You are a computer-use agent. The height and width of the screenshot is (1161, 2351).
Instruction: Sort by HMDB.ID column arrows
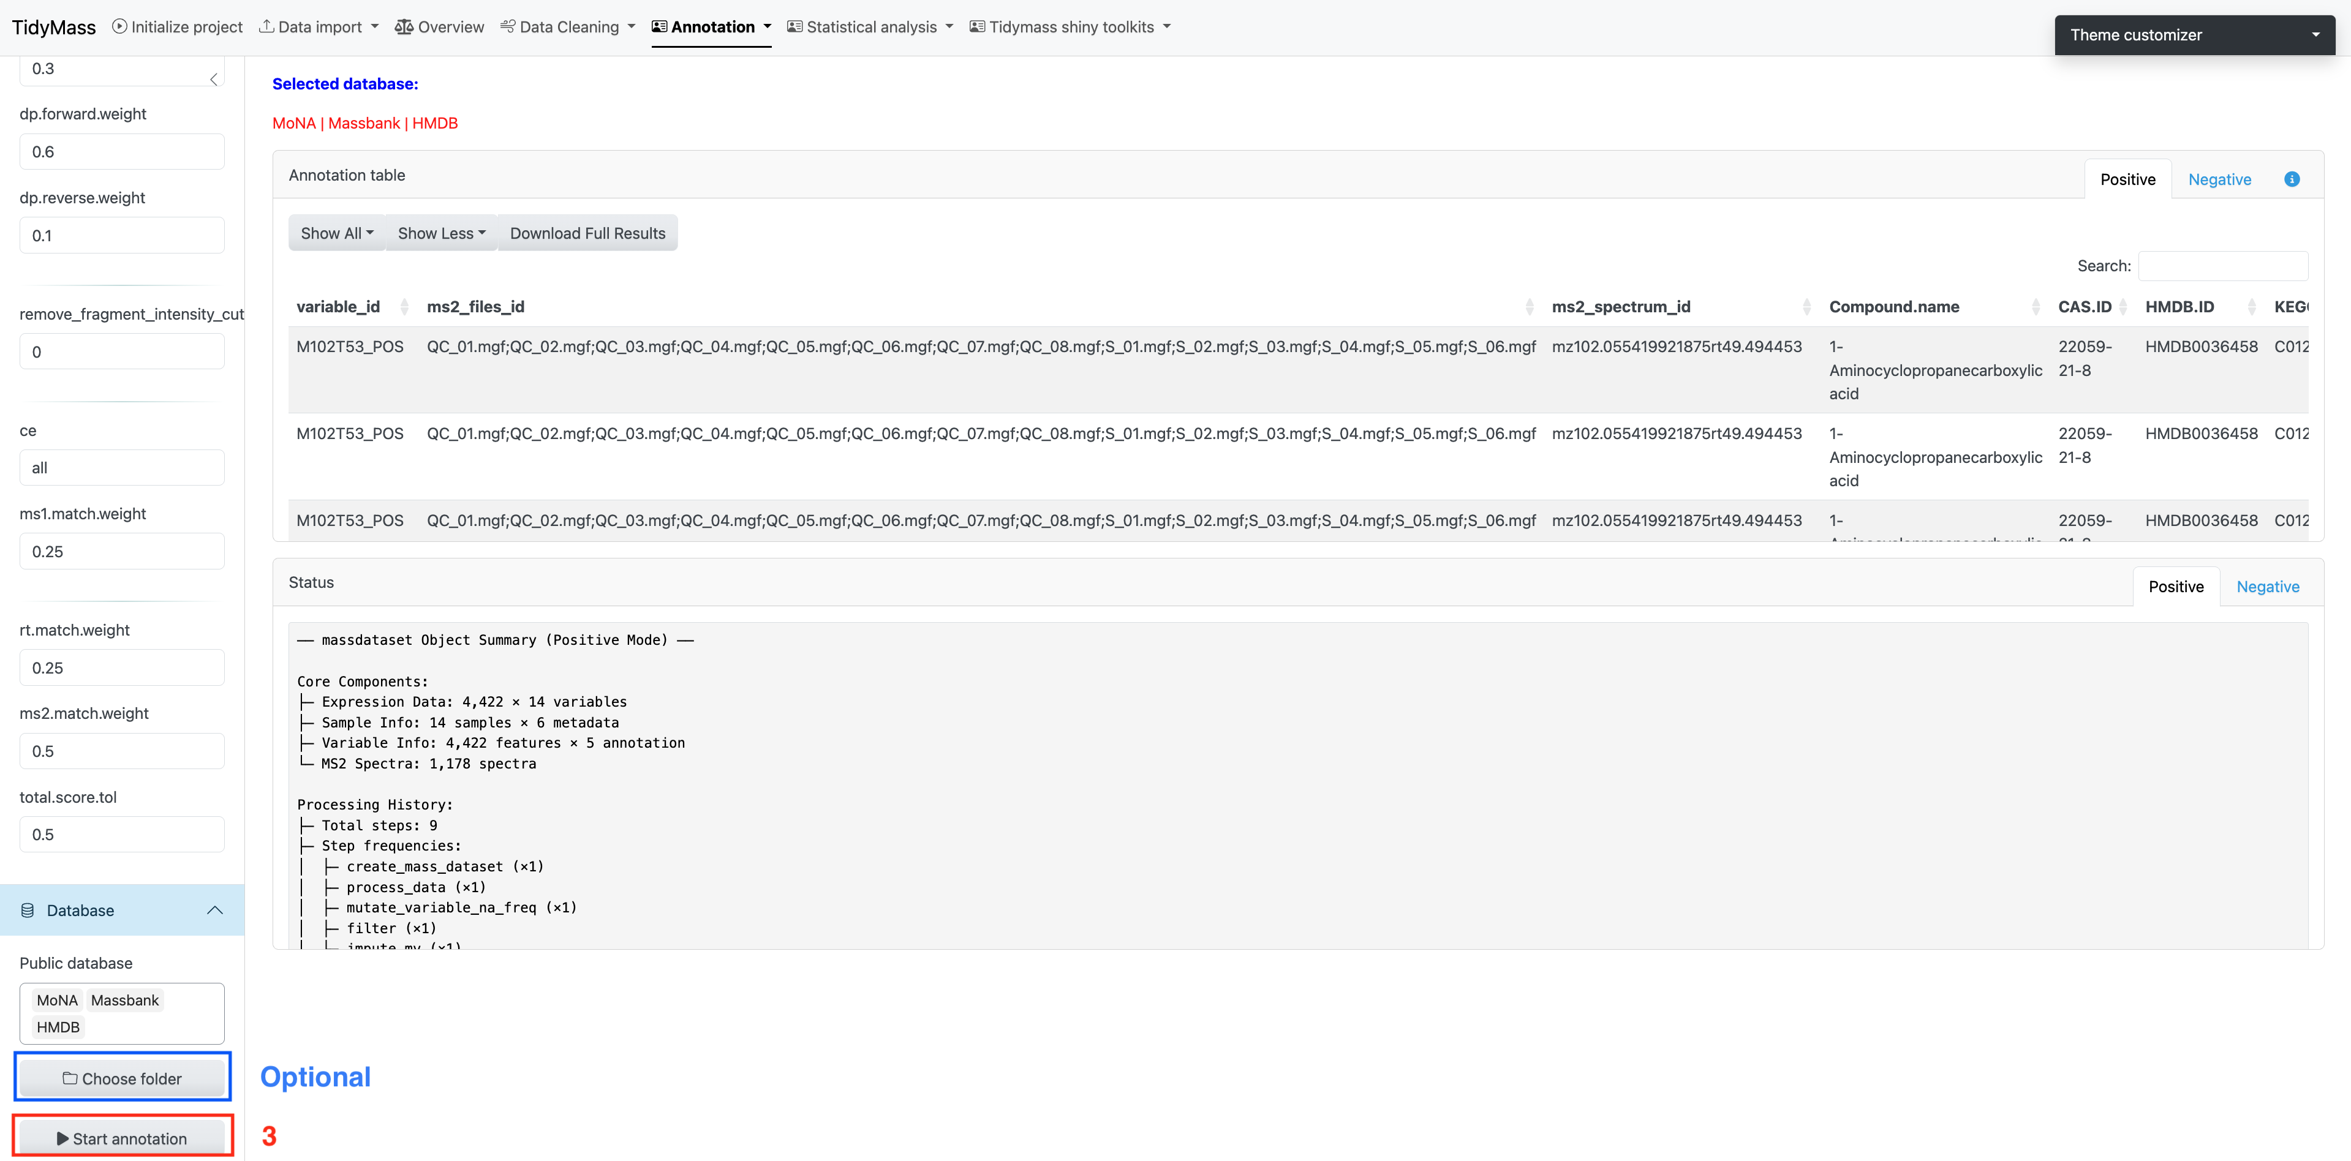(x=2252, y=307)
